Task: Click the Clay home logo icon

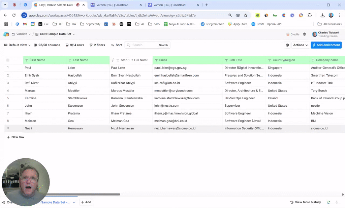Action: coord(6,34)
